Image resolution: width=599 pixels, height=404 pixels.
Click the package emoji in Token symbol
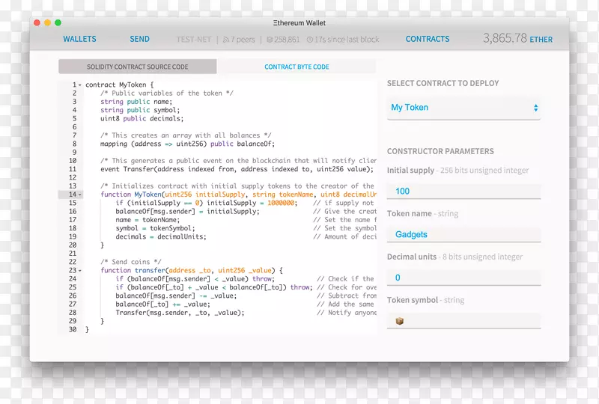400,321
